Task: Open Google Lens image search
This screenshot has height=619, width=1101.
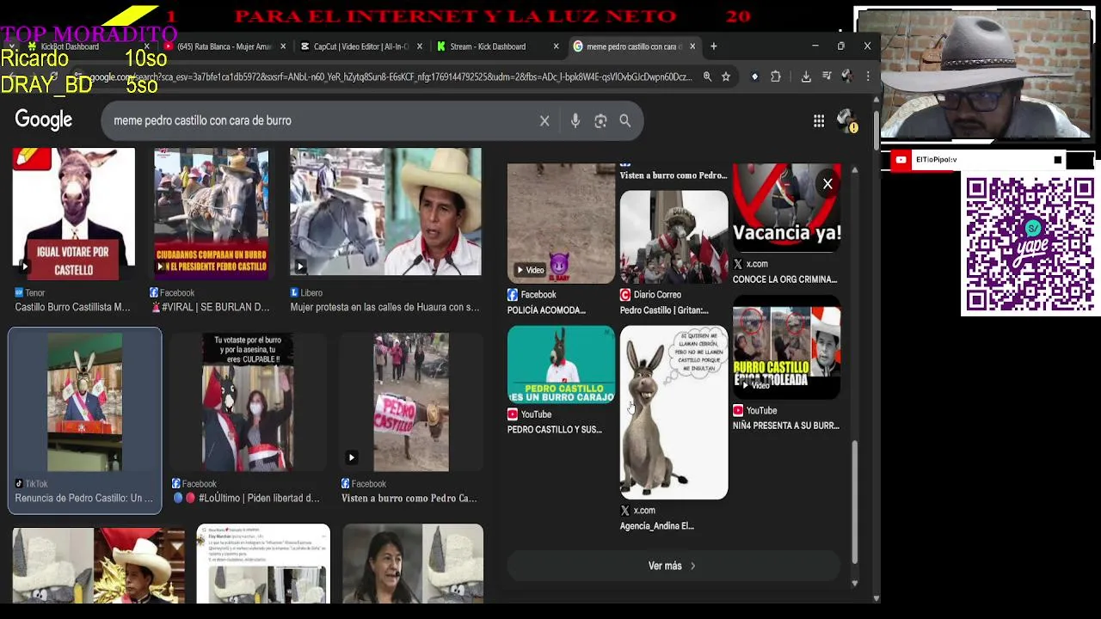Action: (x=600, y=121)
